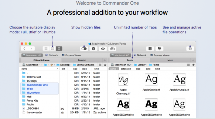Switch to Brief display mode
Image resolution: width=215 pixels, height=119 pixels.
pyautogui.click(x=52, y=49)
